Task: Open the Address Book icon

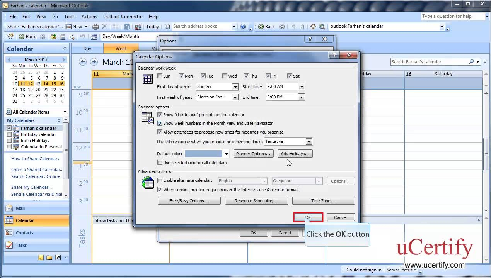Action: [167, 27]
